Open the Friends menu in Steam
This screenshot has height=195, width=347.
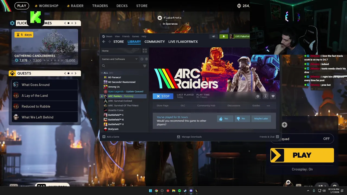pyautogui.click(x=126, y=36)
